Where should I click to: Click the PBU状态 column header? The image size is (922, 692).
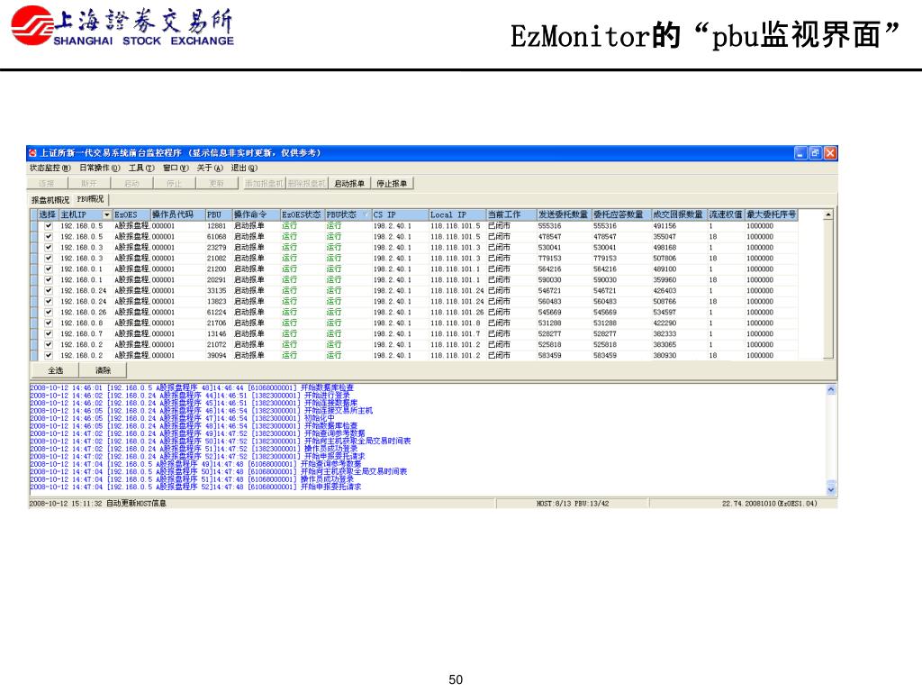(x=348, y=214)
